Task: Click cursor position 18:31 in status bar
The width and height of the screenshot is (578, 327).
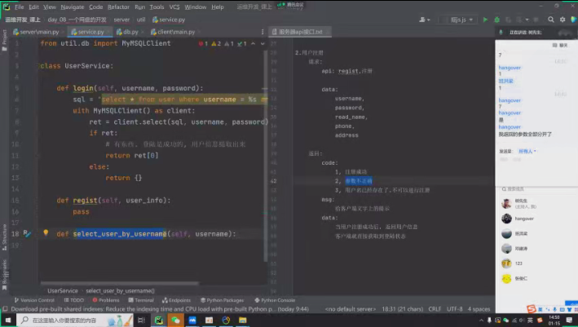Action: click(402, 309)
